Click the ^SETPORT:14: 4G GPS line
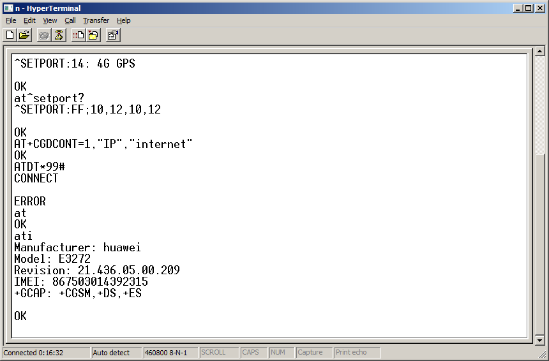549x361 pixels. point(75,64)
